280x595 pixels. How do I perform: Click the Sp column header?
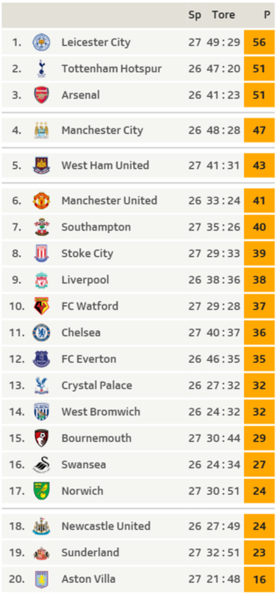(195, 15)
